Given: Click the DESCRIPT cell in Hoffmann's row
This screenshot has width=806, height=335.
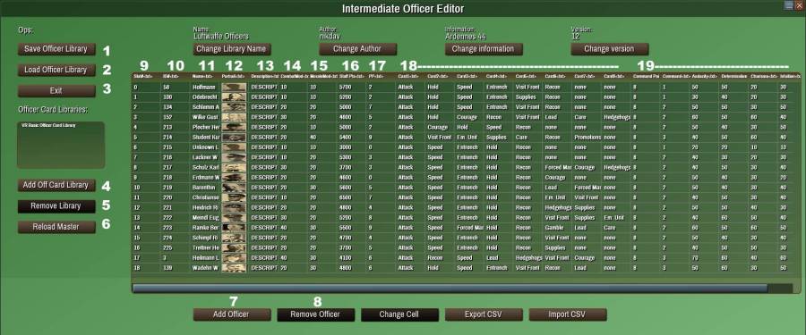Looking at the screenshot, I should (263, 88).
